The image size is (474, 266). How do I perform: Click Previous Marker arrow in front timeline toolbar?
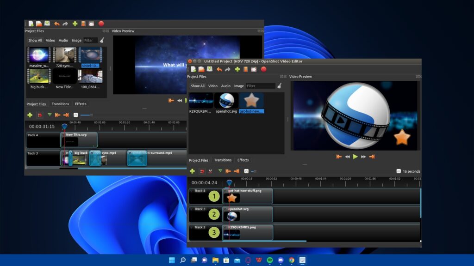(x=228, y=171)
